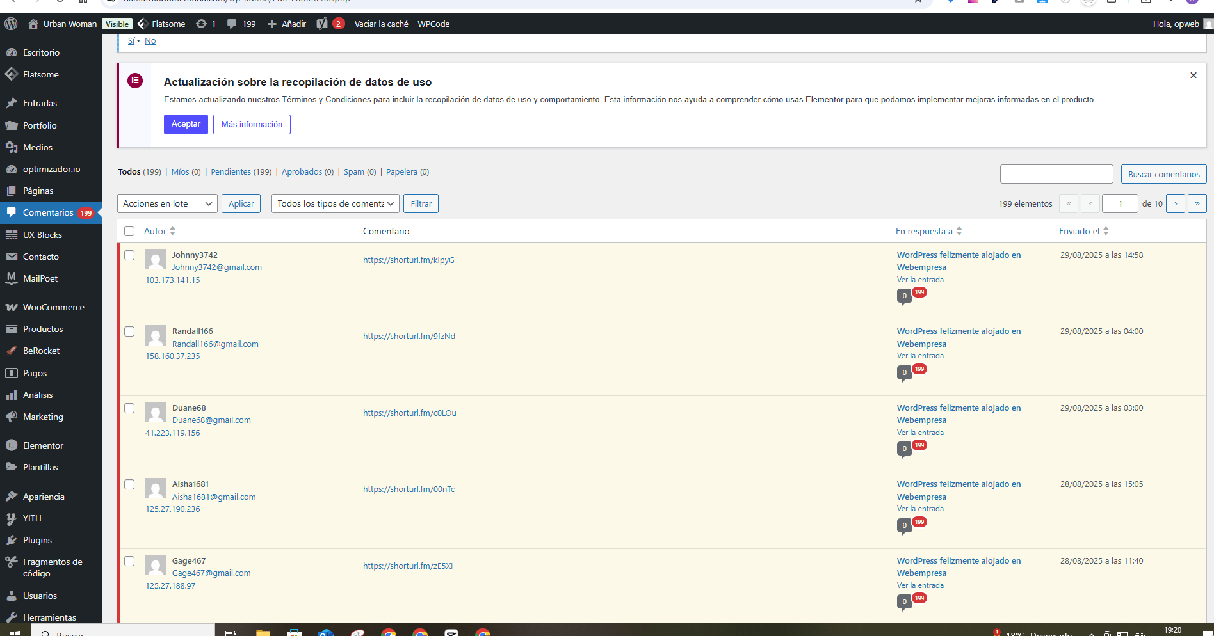Check the select-all comments checkbox
This screenshot has height=636, width=1214.
(129, 231)
